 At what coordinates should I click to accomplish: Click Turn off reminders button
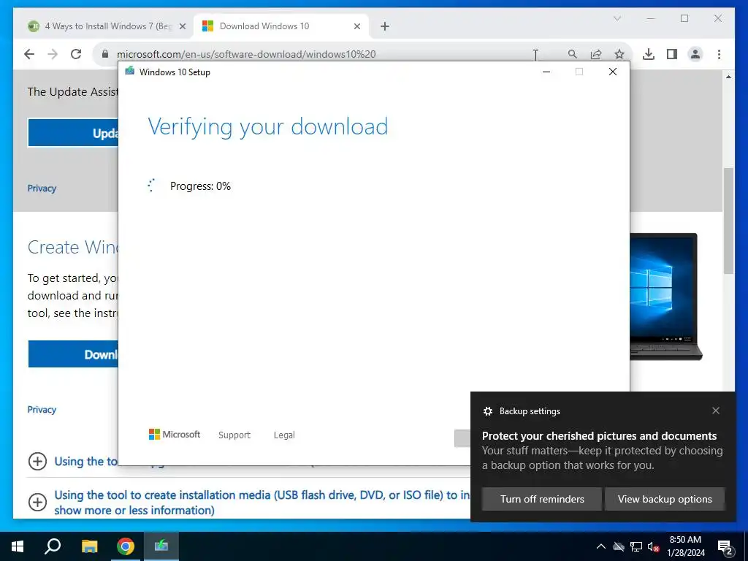pyautogui.click(x=542, y=499)
